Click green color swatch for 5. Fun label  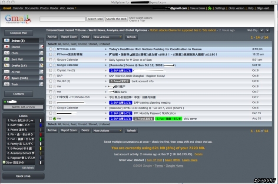[40, 139]
